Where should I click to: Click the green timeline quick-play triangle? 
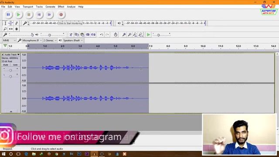point(5,46)
